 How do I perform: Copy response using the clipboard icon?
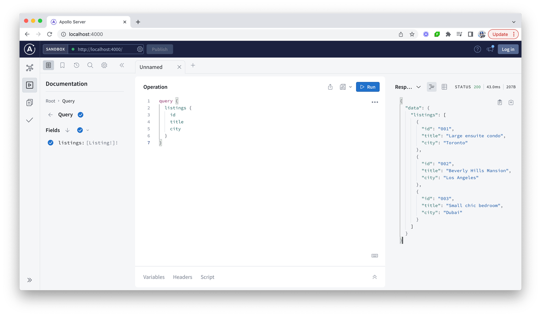(x=500, y=102)
